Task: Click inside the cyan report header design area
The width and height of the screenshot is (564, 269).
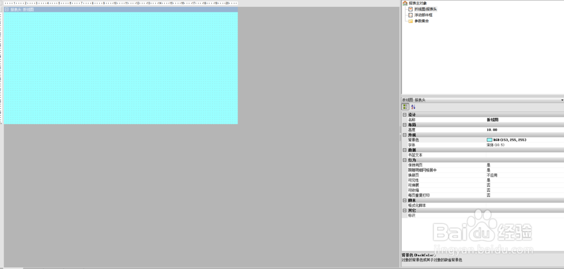Action: [121, 68]
